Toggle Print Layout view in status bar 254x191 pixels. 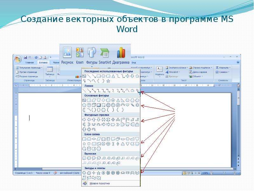click(184, 173)
